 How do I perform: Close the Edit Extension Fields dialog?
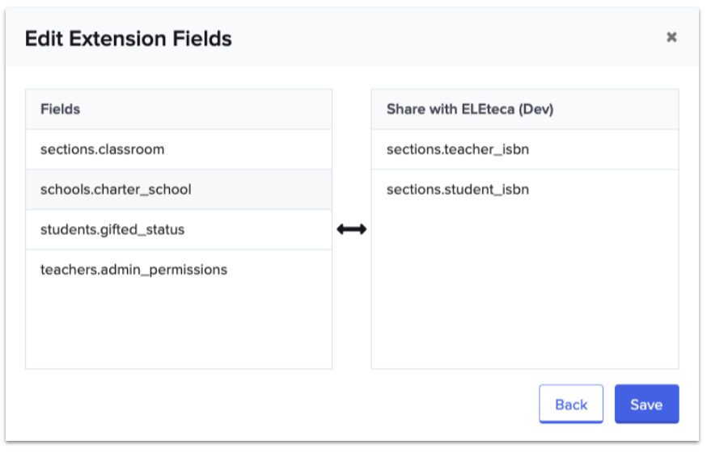[x=671, y=37]
